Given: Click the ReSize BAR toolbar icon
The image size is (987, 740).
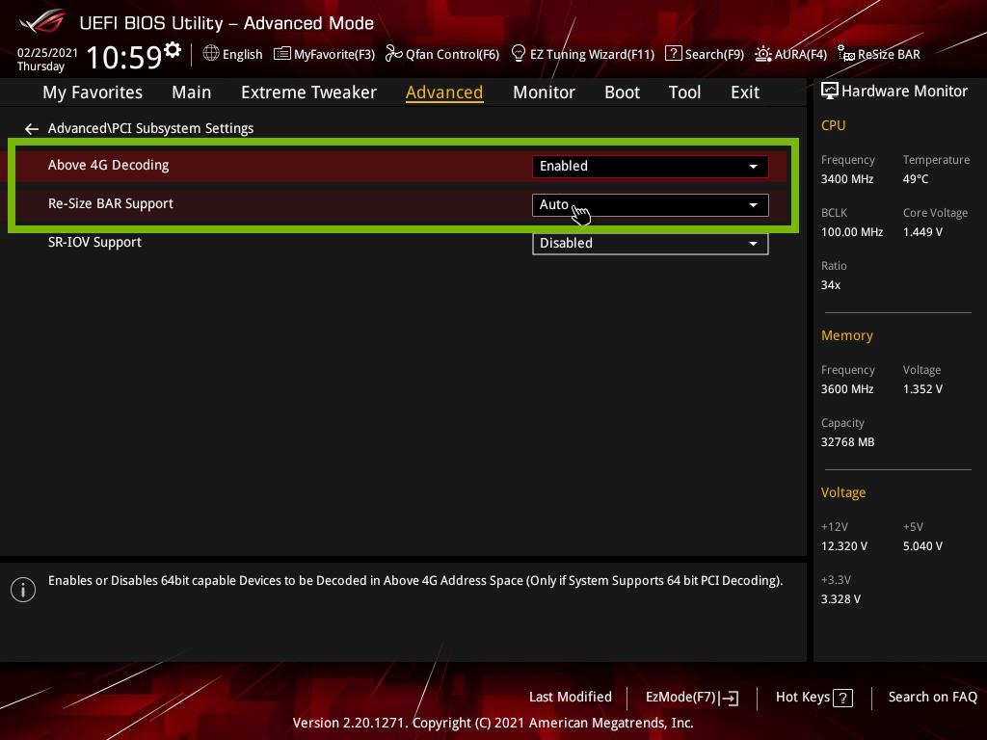Looking at the screenshot, I should (x=876, y=54).
